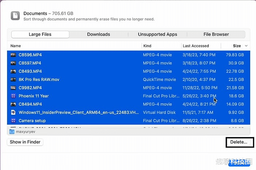
Task: Click the 9.92 GB size value
Action: click(x=236, y=112)
